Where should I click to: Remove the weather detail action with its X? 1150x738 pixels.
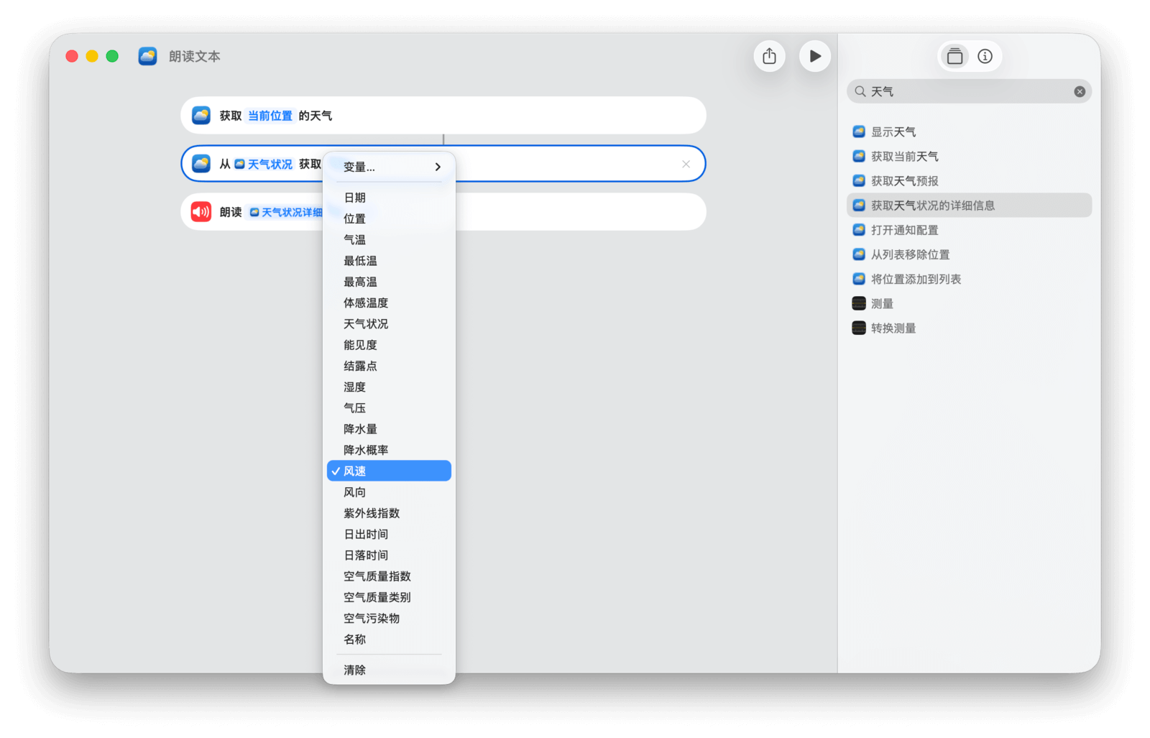pos(686,164)
